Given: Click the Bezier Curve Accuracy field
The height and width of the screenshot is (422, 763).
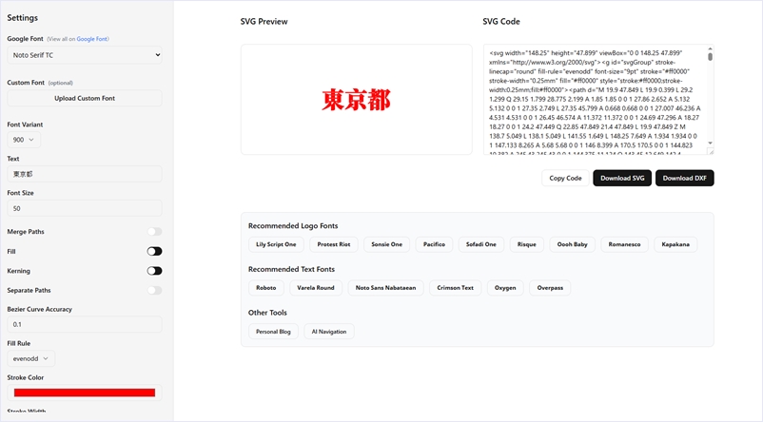Looking at the screenshot, I should (85, 324).
